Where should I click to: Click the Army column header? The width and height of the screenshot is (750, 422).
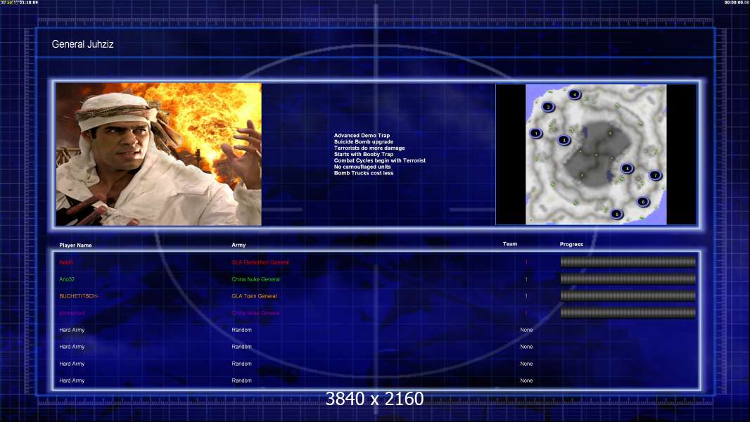239,245
